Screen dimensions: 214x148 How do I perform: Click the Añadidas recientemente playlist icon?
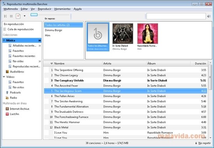pyautogui.click(x=10, y=46)
